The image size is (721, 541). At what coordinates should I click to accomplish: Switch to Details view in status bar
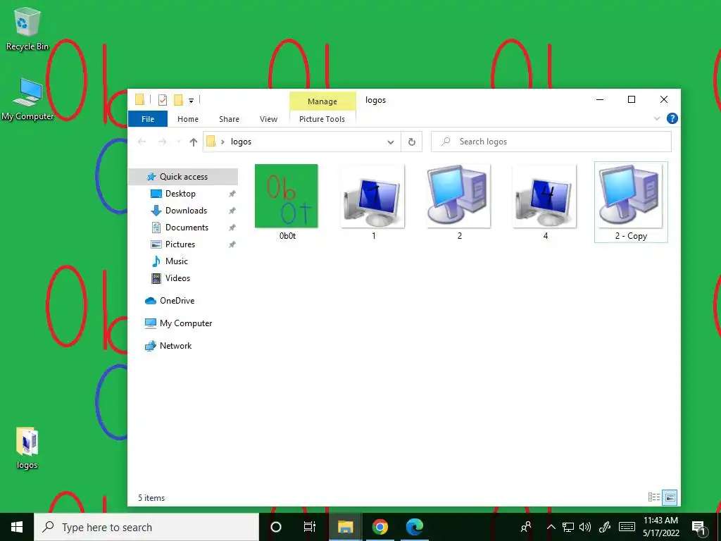pos(654,497)
